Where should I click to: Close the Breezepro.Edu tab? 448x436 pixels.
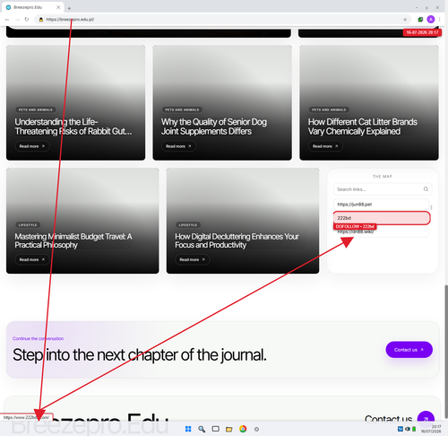(x=58, y=7)
